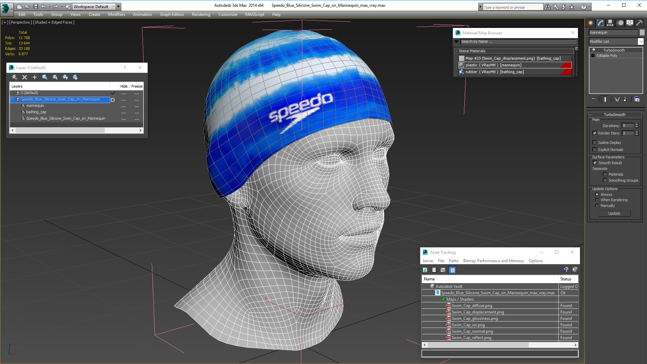647x364 pixels.
Task: Switch to the Create command panel tab
Action: (x=590, y=23)
